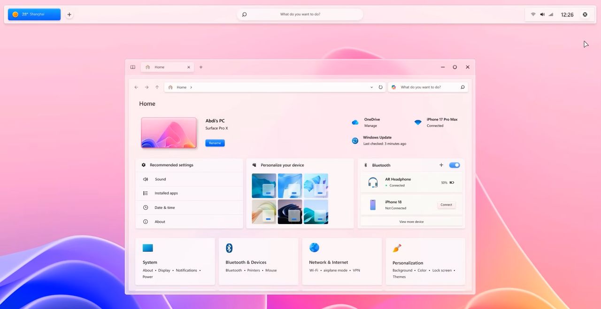Open the address bar dropdown arrow

371,87
